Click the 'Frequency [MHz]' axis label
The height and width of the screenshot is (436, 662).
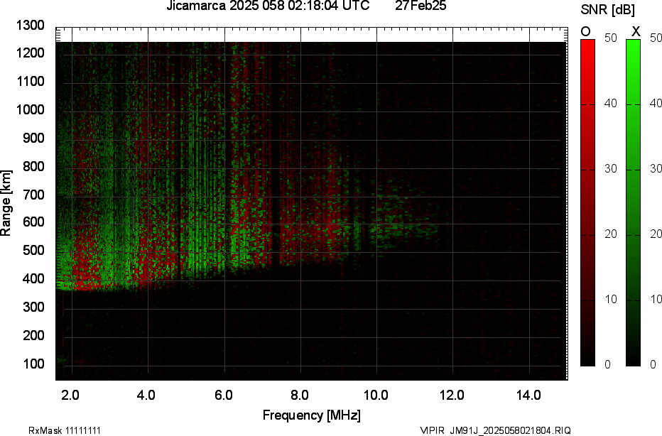pos(312,415)
